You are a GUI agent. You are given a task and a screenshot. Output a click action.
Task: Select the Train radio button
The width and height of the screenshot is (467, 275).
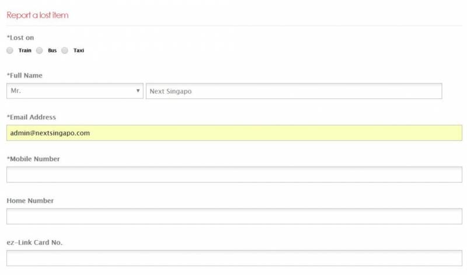[x=10, y=51]
